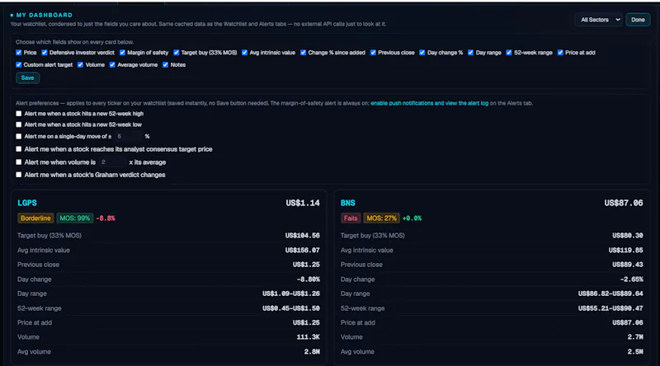Viewport: 660px width, 366px height.
Task: Click the +0.0% change label on BNS
Action: pos(412,218)
